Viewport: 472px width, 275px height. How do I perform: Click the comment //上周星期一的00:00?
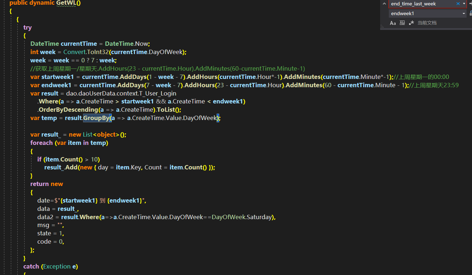pyautogui.click(x=421, y=77)
